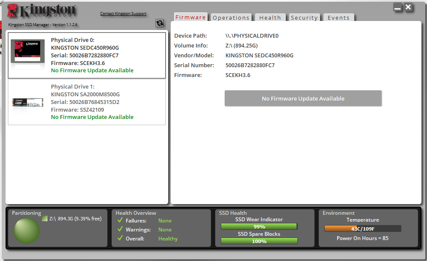427x261 pixels.
Task: Click the Z:\ (894.25G) volume info value
Action: (242, 45)
